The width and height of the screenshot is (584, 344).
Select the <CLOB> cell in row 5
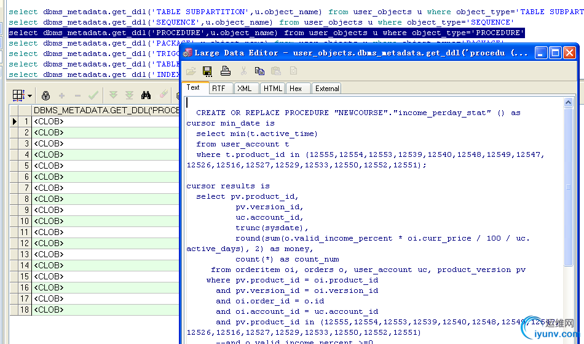click(106, 166)
